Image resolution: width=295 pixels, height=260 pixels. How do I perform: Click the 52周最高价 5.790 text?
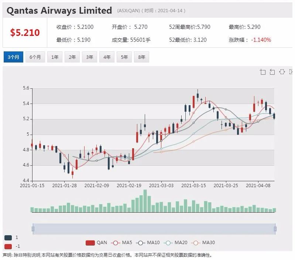click(x=190, y=27)
